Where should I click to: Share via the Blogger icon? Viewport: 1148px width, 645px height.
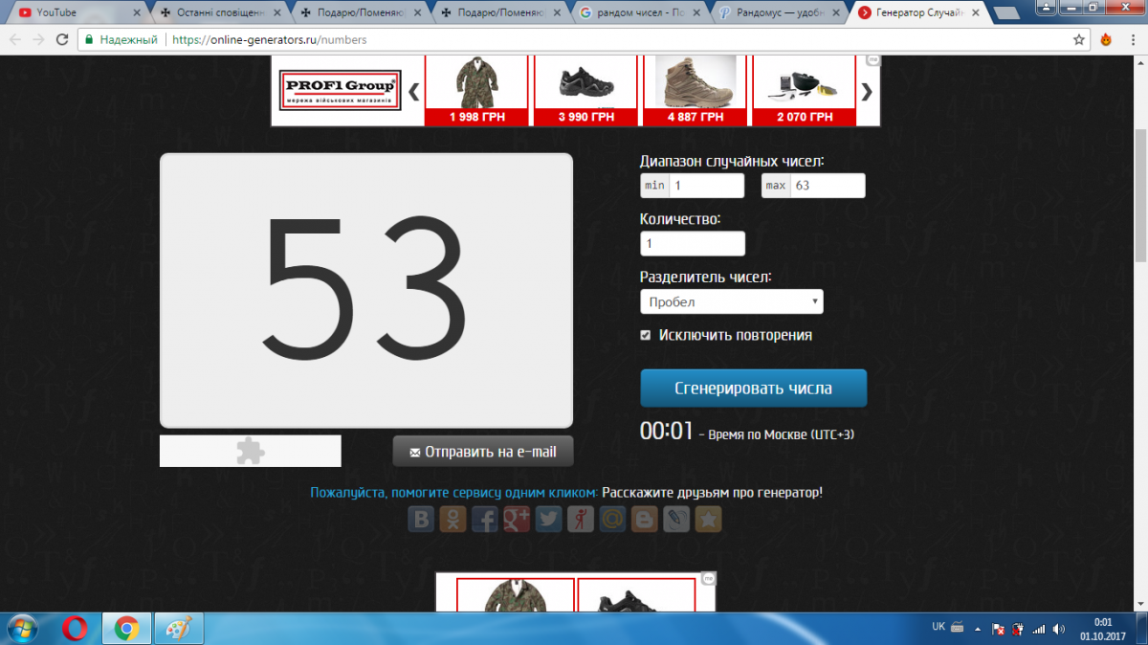point(645,520)
